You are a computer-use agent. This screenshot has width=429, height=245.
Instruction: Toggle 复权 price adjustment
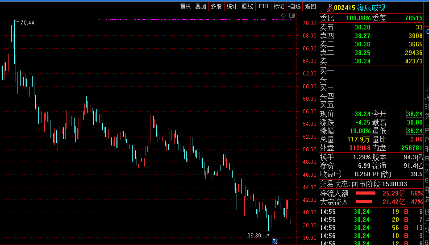[x=185, y=6]
